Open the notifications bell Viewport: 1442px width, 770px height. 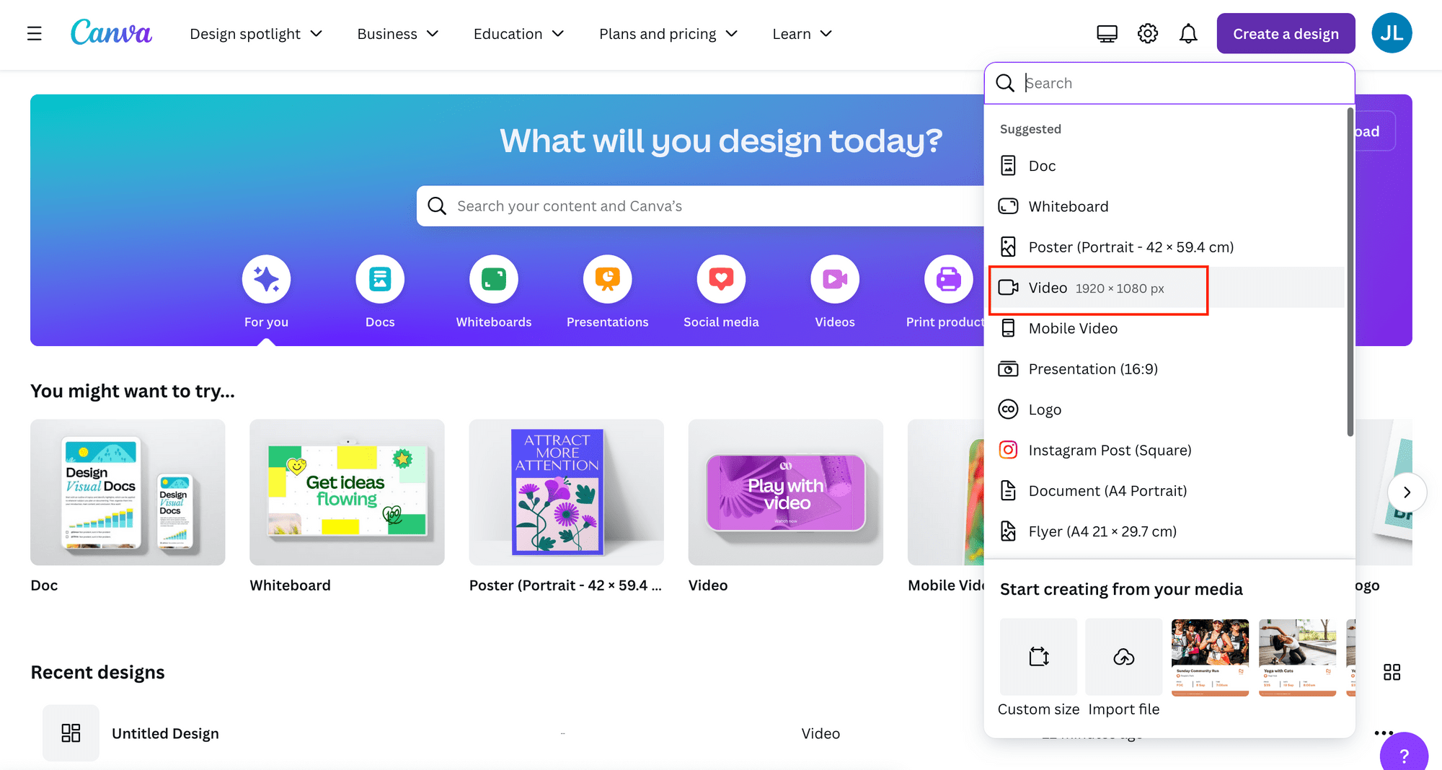pyautogui.click(x=1188, y=34)
